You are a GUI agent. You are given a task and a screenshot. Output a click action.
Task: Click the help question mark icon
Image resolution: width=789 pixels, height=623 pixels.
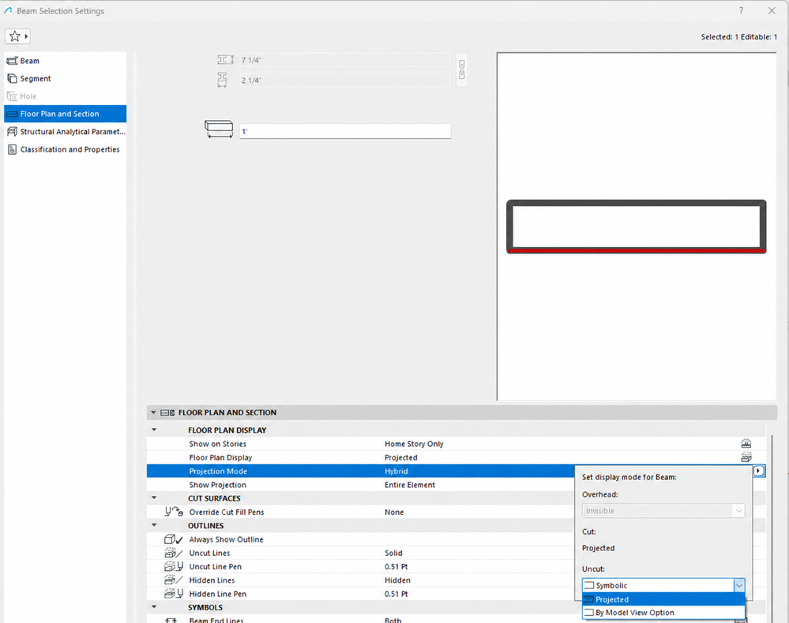point(741,10)
